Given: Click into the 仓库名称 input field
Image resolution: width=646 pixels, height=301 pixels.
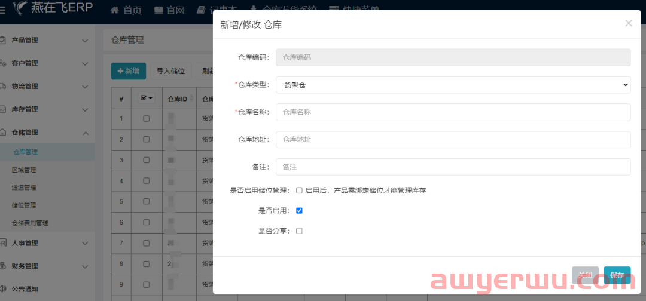Looking at the screenshot, I should [x=453, y=112].
